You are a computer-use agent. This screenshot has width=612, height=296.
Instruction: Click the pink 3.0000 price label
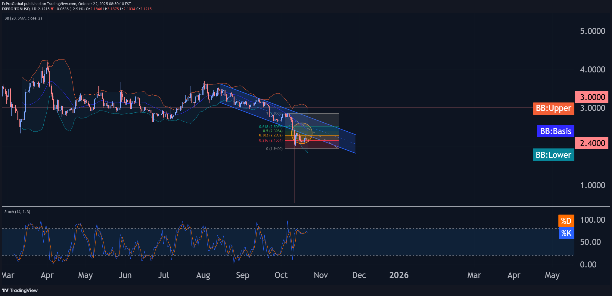(591, 97)
